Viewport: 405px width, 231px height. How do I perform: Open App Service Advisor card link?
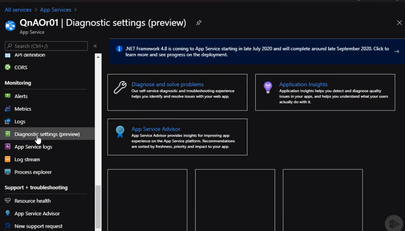point(156,129)
